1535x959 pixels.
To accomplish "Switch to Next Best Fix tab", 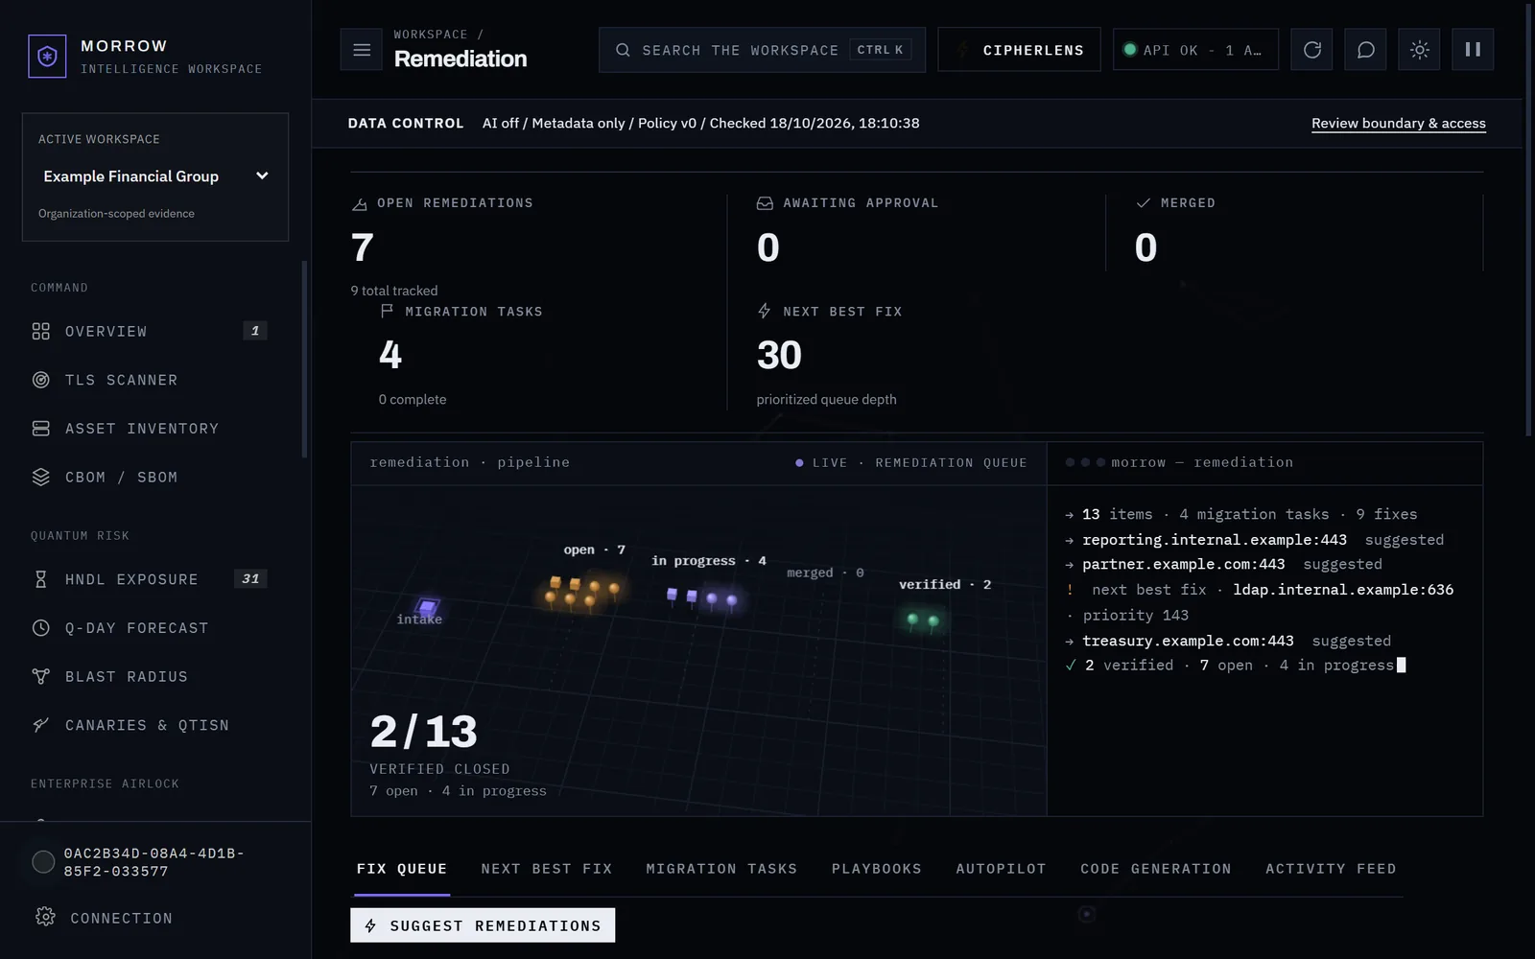I will click(x=547, y=869).
